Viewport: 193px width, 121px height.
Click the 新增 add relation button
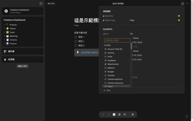tap(107, 90)
